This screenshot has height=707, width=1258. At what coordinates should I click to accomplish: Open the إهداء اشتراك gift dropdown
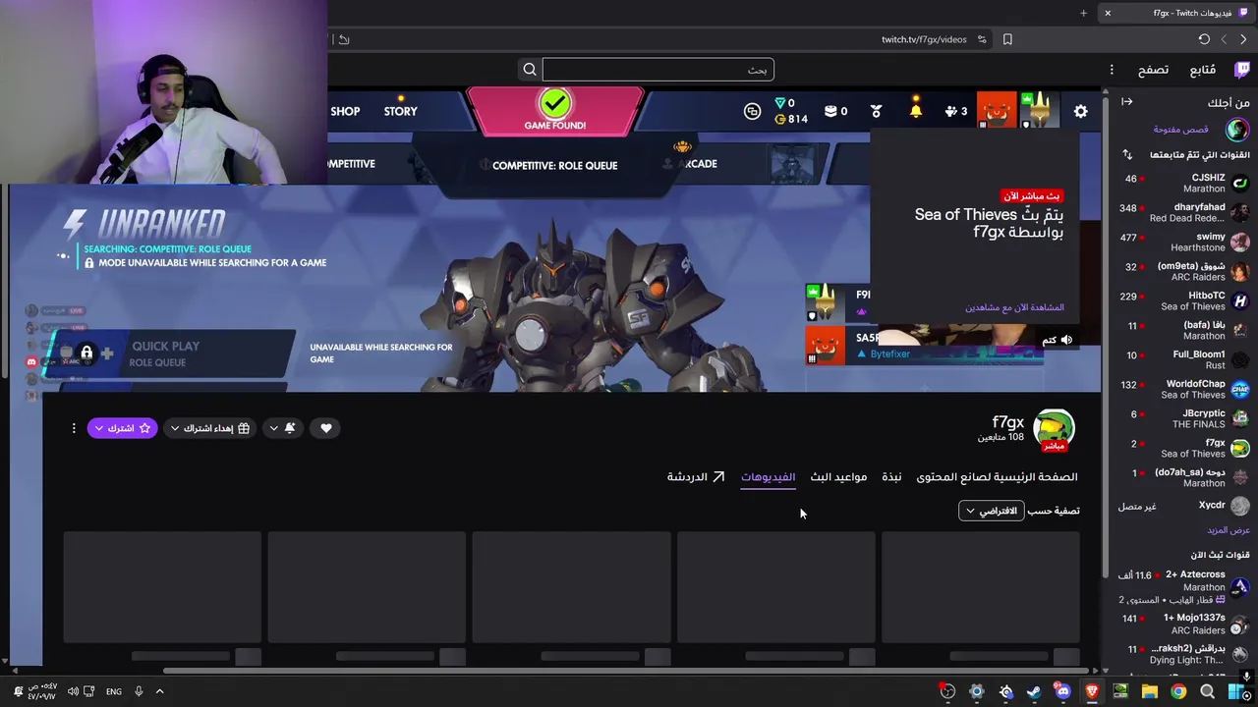pyautogui.click(x=209, y=428)
